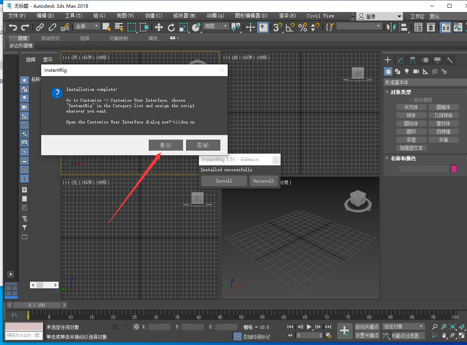Switch to the 自由形式 ribbon tab
Image resolution: width=467 pixels, height=345 pixels.
click(x=51, y=38)
